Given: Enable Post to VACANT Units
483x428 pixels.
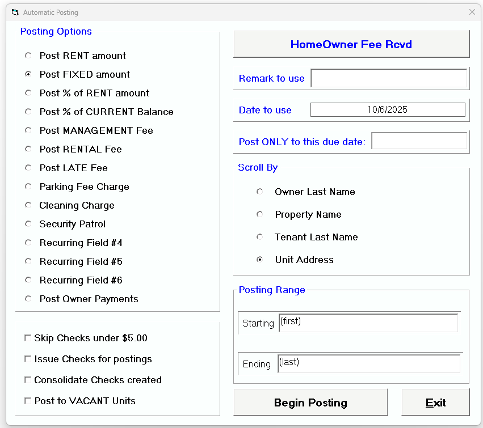Looking at the screenshot, I should [28, 401].
